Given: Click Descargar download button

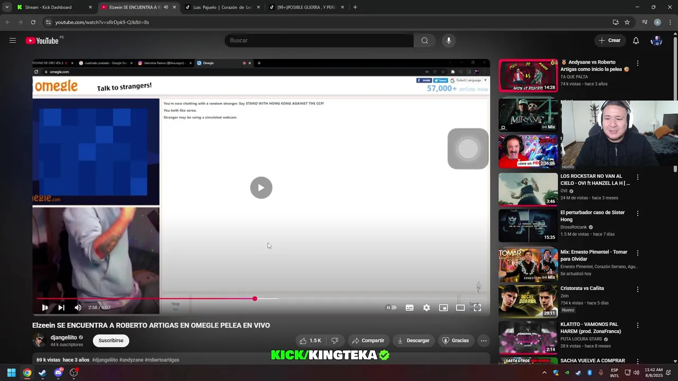Looking at the screenshot, I should 413,341.
